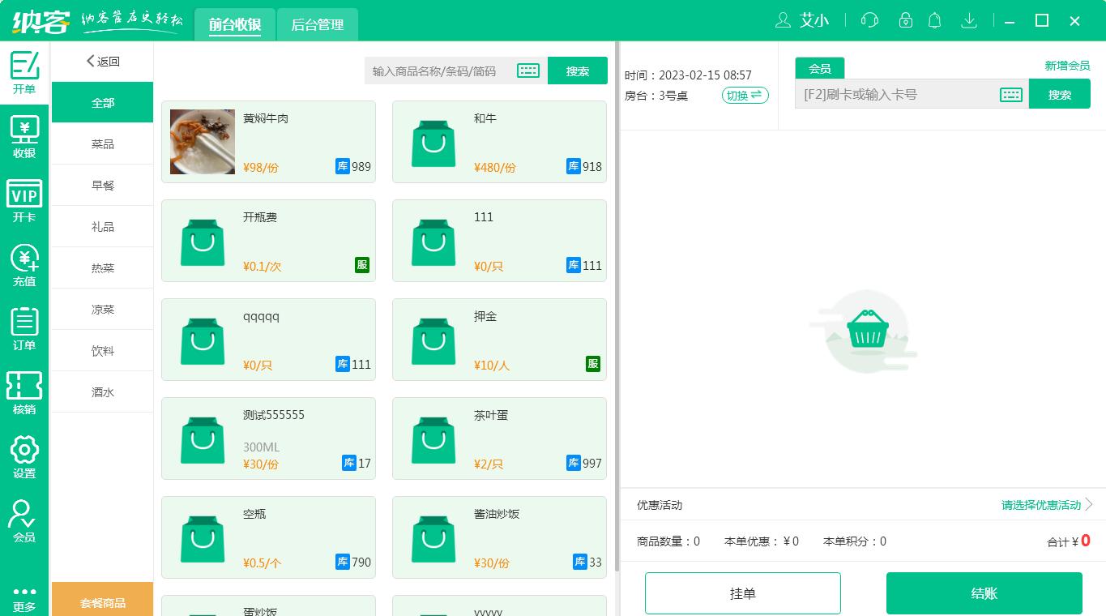Select the 黄焖牛肉 product thumbnail
Viewport: 1106px width, 616px height.
coord(202,142)
